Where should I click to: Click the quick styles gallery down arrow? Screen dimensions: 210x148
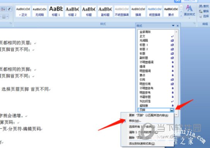[x=181, y=11]
